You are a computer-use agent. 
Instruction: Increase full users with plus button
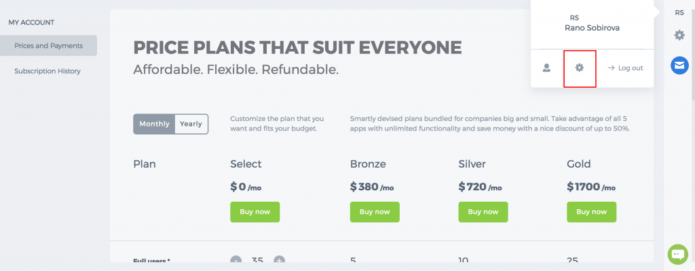279,260
